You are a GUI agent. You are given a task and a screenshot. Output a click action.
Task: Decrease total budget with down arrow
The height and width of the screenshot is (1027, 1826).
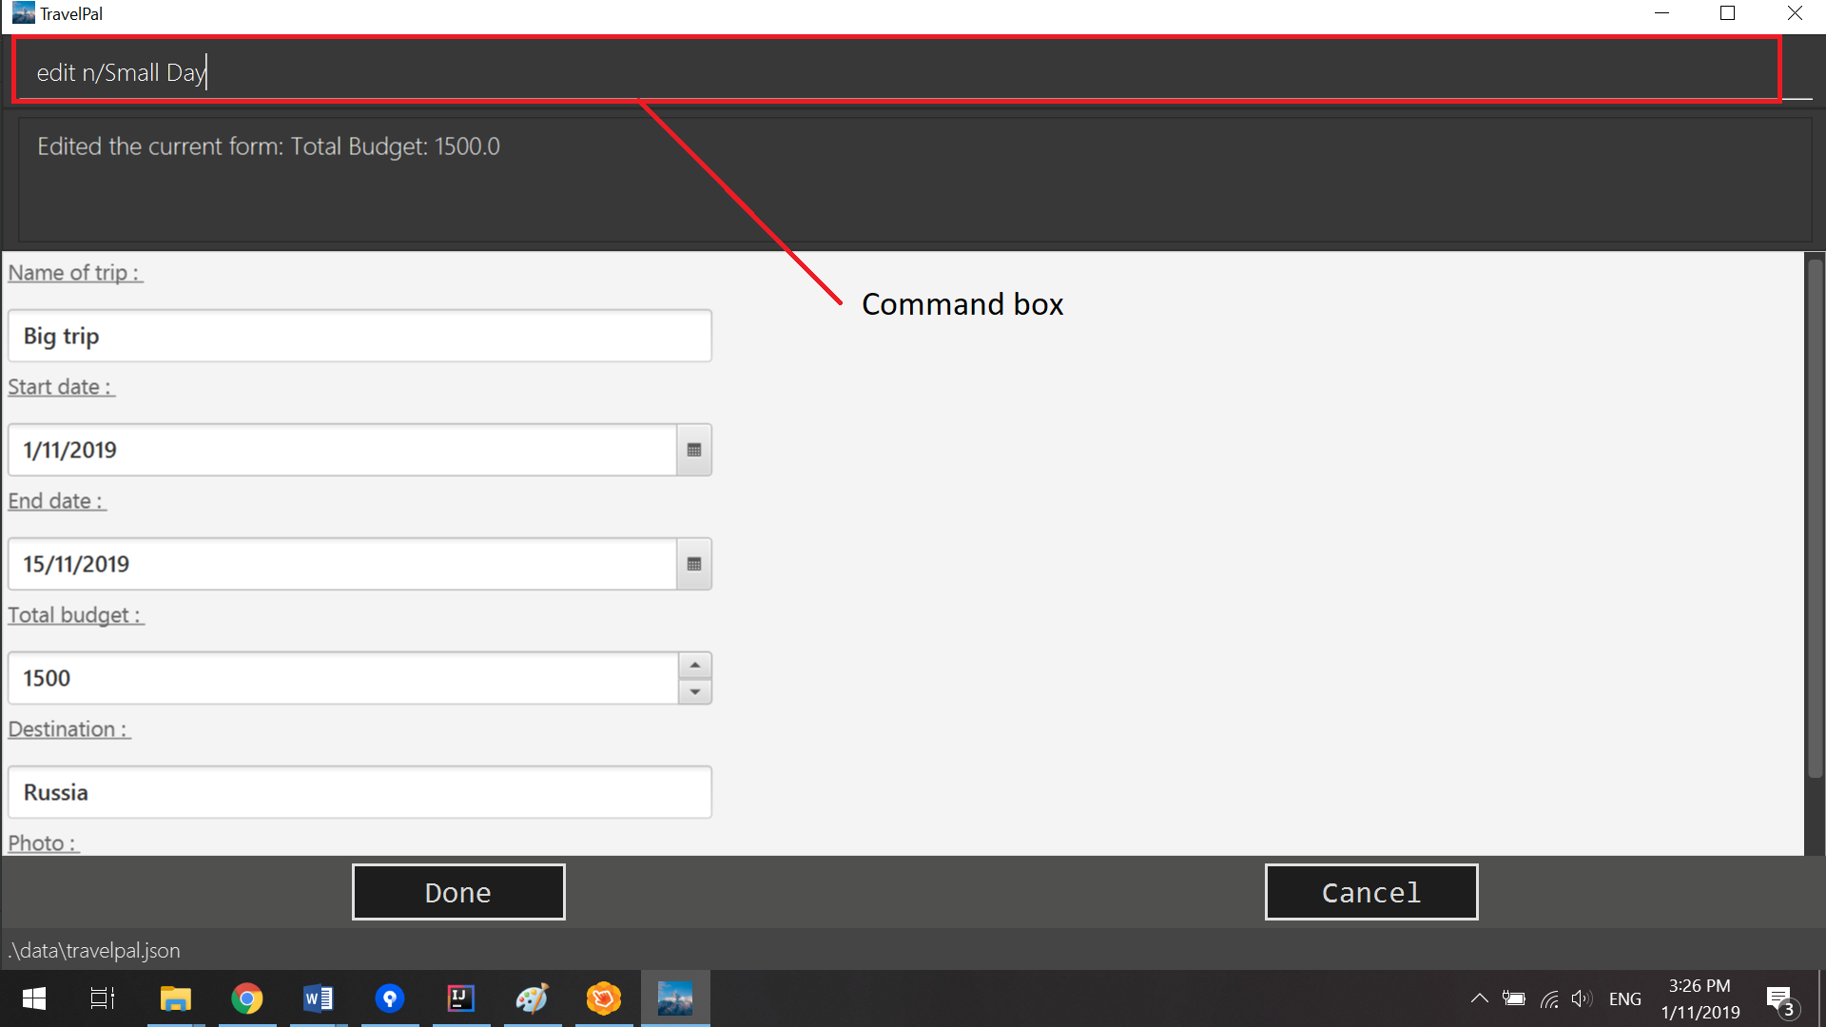pyautogui.click(x=695, y=691)
